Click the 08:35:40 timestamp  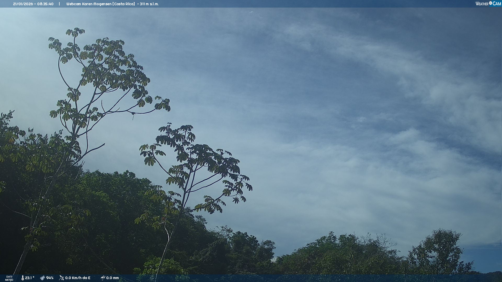45,4
